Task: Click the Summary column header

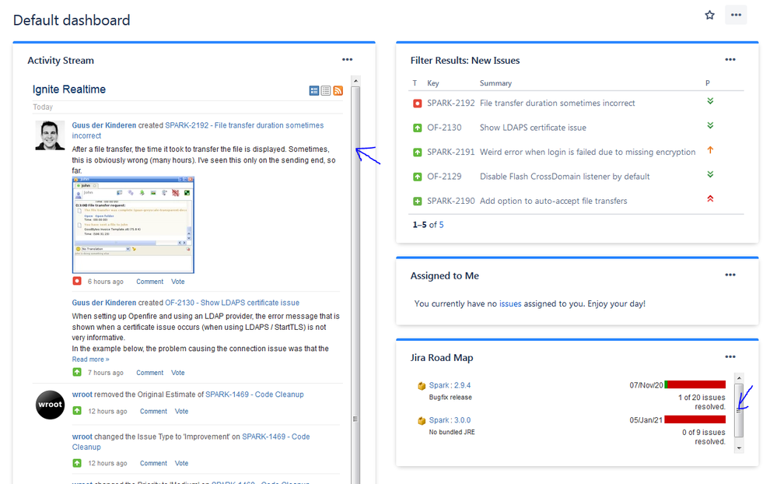Action: pyautogui.click(x=495, y=82)
